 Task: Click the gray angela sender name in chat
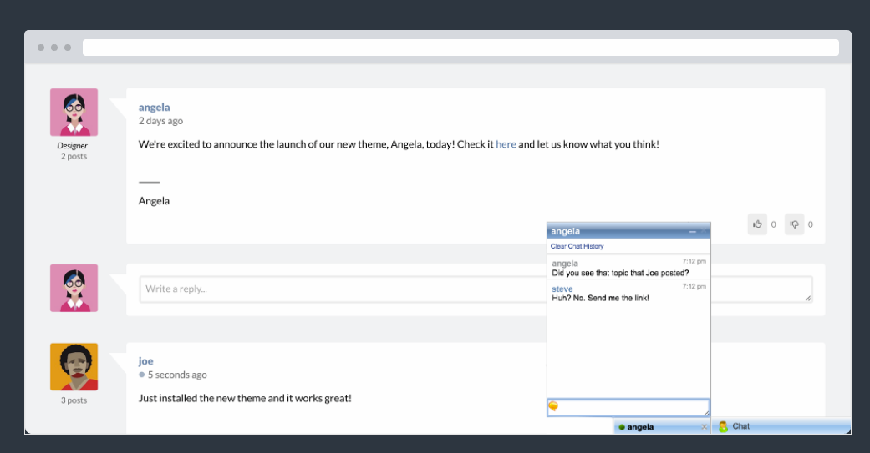point(565,264)
